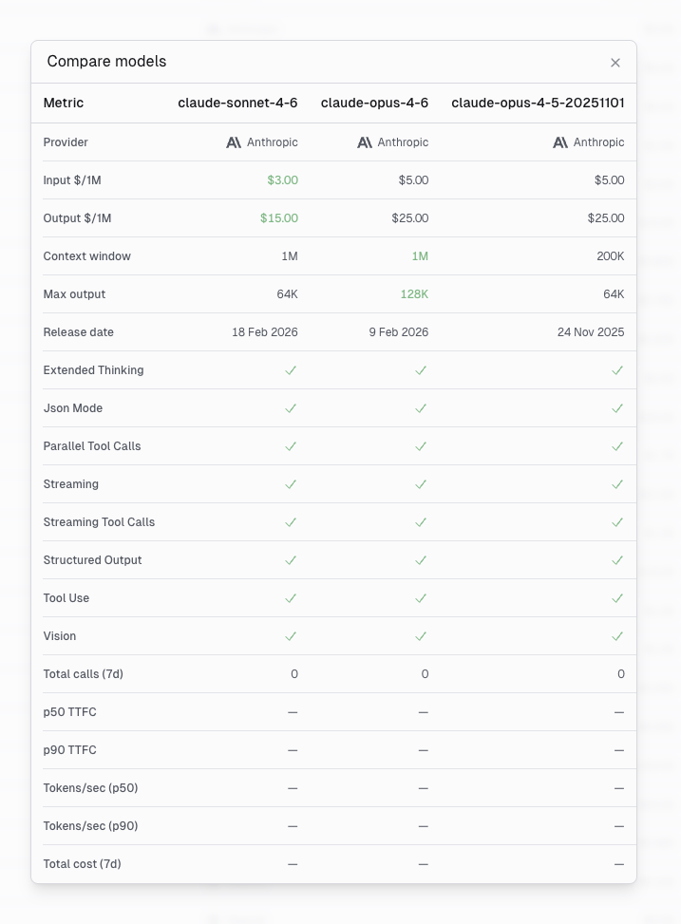
Task: Click Json Mode checkmark for claude-sonnet-4-6
Action: point(291,408)
